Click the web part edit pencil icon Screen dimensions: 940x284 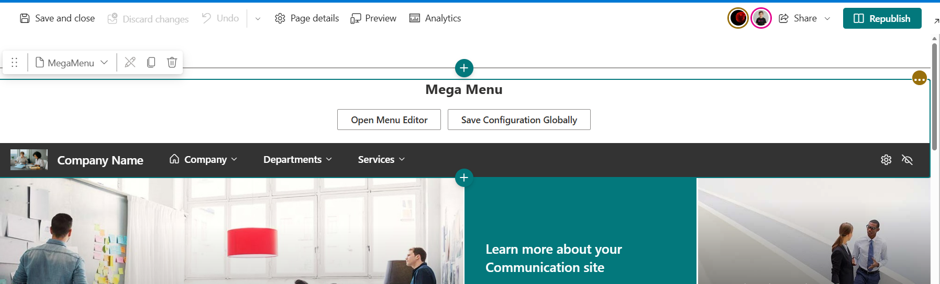point(130,63)
